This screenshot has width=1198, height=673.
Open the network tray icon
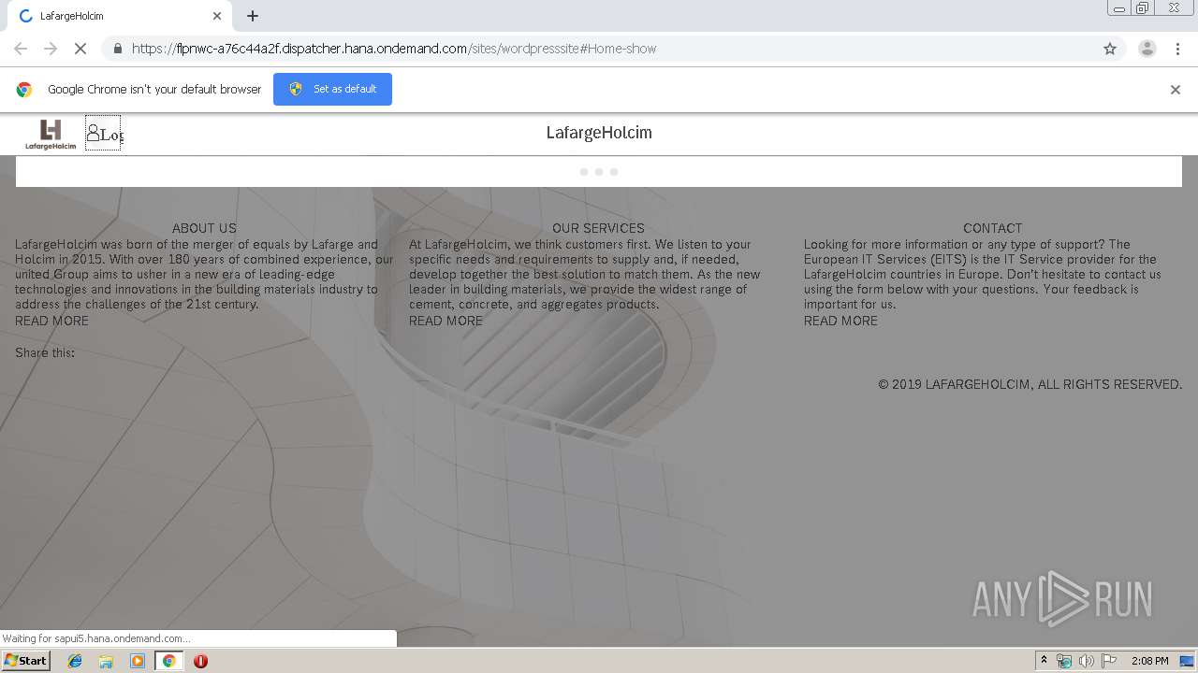(x=1064, y=661)
